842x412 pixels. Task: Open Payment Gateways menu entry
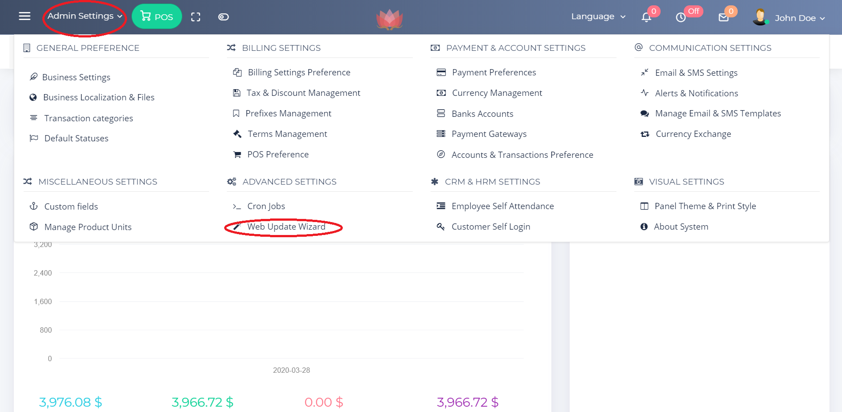tap(489, 134)
